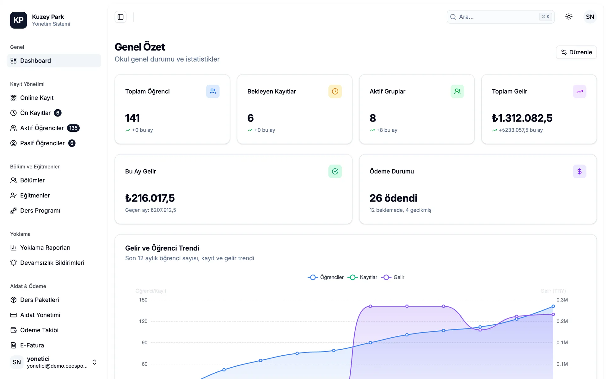This screenshot has height=379, width=607.
Task: Click the Bu Ay Gelir check icon
Action: tap(335, 171)
